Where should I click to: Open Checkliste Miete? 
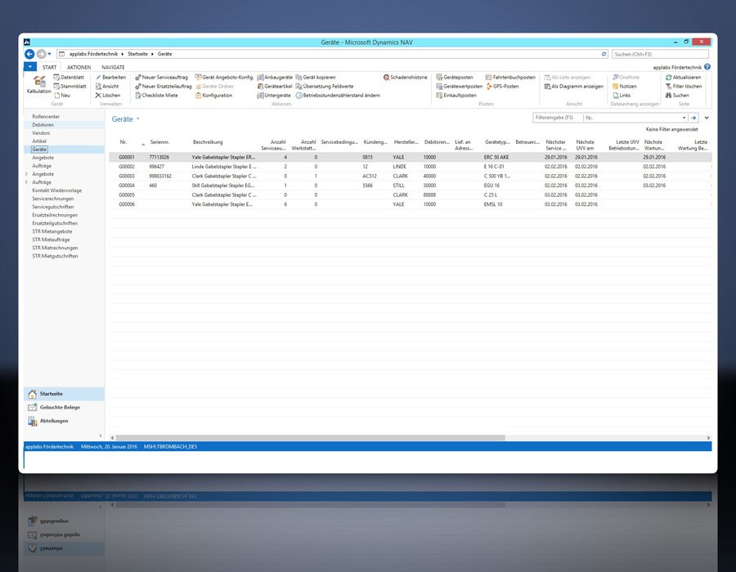point(157,95)
